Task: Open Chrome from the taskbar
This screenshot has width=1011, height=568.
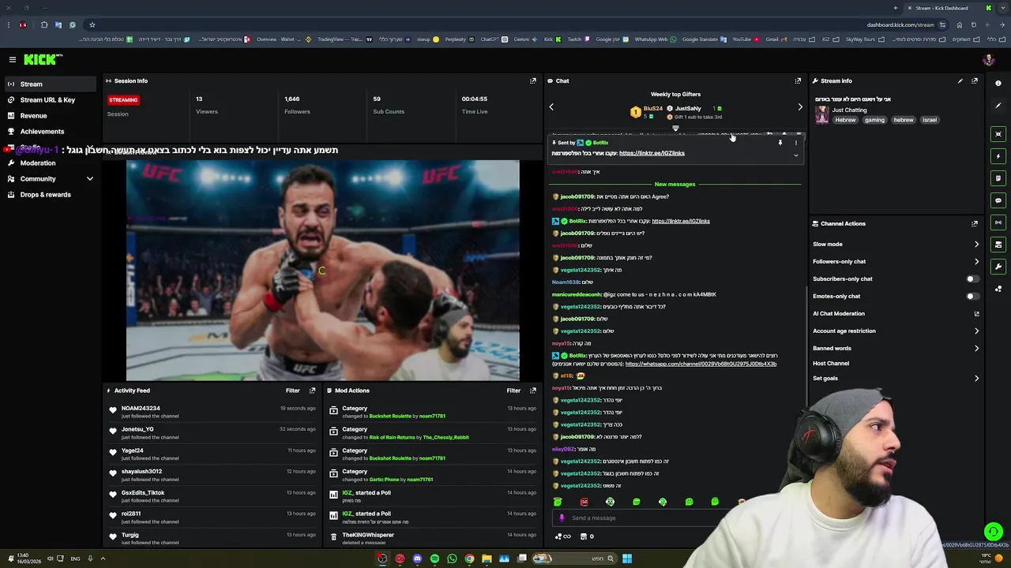Action: pyautogui.click(x=469, y=559)
